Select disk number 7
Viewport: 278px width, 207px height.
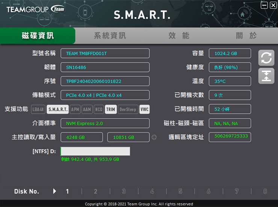237,191
